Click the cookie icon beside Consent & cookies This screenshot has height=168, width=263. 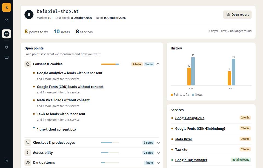28,64
